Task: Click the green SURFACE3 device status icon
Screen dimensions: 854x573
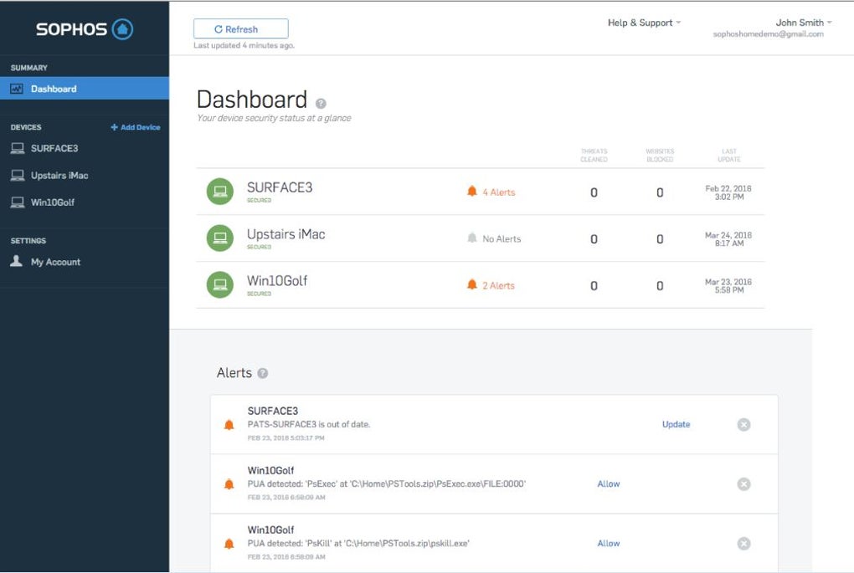Action: 219,192
